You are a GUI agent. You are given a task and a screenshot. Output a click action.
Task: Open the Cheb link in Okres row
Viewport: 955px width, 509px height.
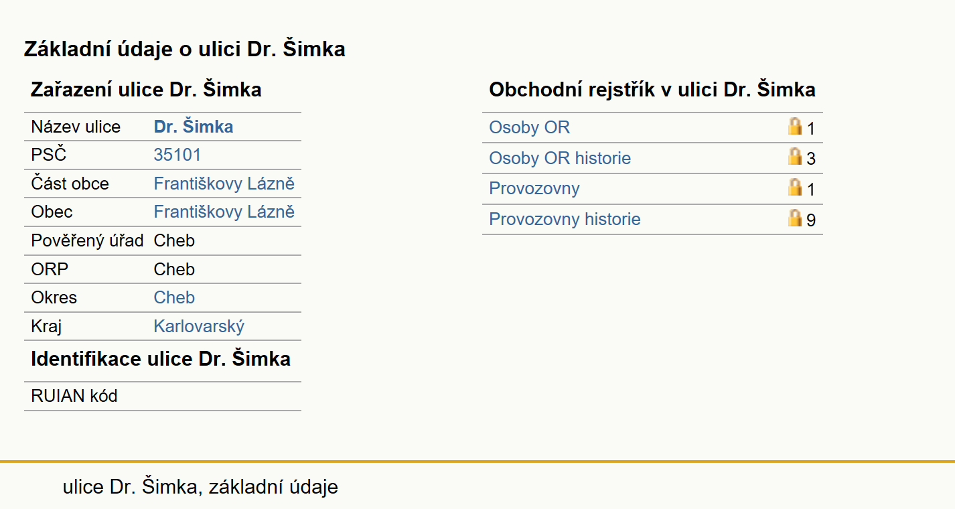point(174,297)
